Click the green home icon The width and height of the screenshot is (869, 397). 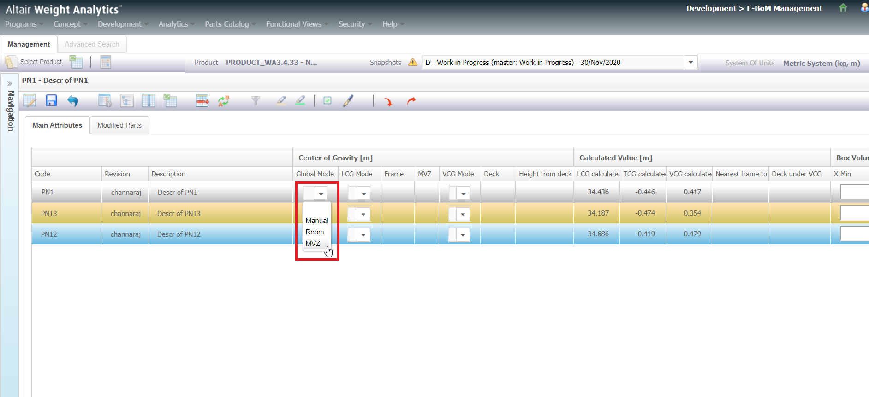843,8
